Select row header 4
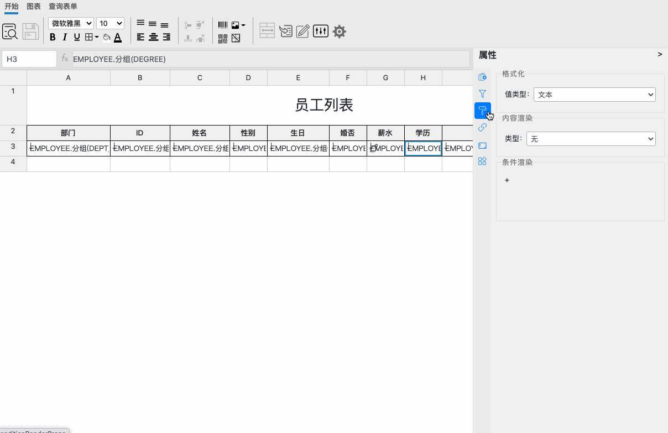The width and height of the screenshot is (668, 433). pyautogui.click(x=13, y=164)
